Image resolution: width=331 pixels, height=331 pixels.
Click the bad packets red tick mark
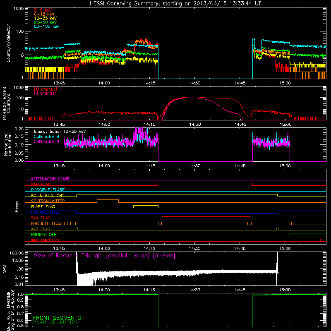pos(320,240)
